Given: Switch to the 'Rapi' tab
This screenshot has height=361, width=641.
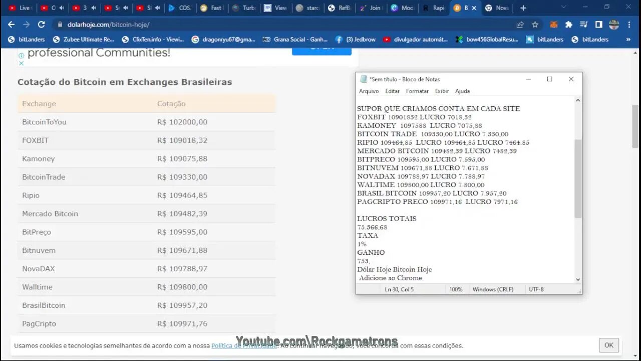Looking at the screenshot, I should tap(434, 8).
